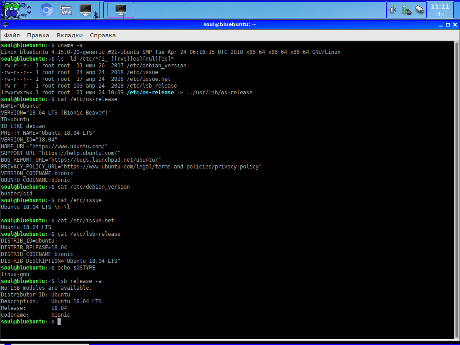Open the Правка menu

(x=38, y=35)
